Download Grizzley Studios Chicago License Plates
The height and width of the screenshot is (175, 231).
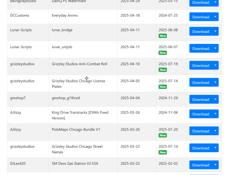(201, 82)
